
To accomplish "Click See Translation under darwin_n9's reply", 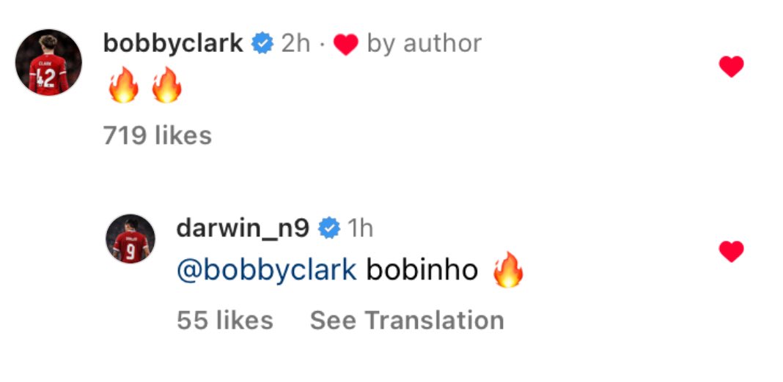I will click(x=407, y=320).
